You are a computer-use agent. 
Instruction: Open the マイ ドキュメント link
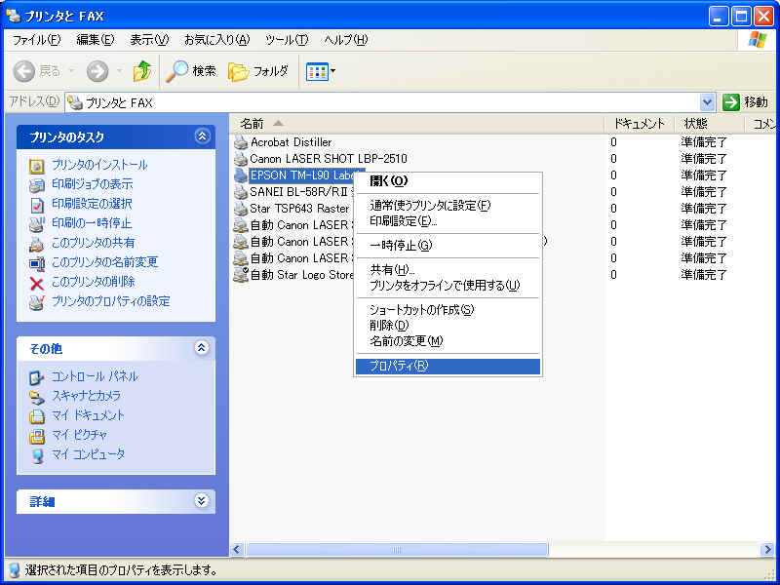point(88,415)
